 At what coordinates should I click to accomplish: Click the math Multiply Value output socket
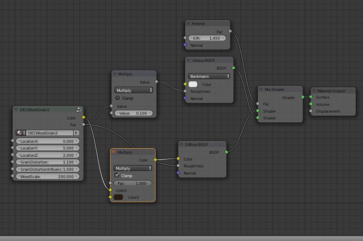point(157,81)
